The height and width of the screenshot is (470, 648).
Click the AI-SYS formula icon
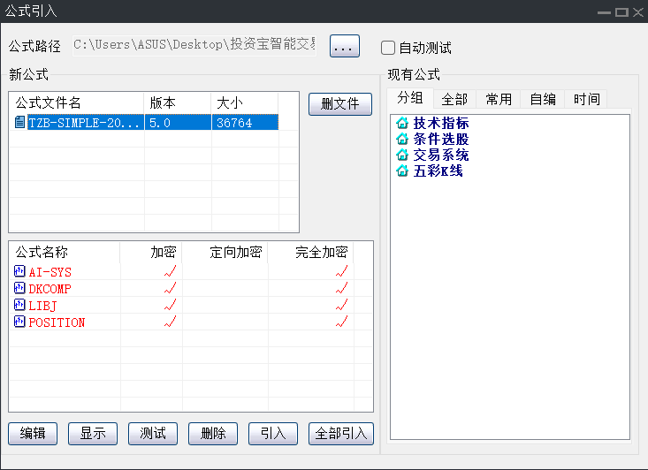[19, 272]
